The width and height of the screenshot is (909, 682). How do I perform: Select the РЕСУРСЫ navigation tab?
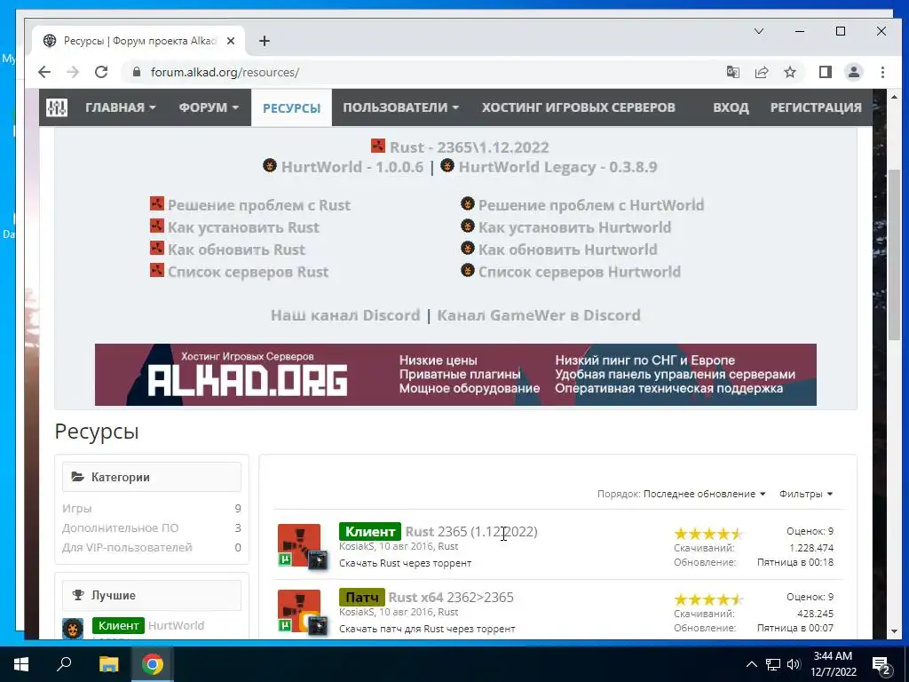coord(291,107)
